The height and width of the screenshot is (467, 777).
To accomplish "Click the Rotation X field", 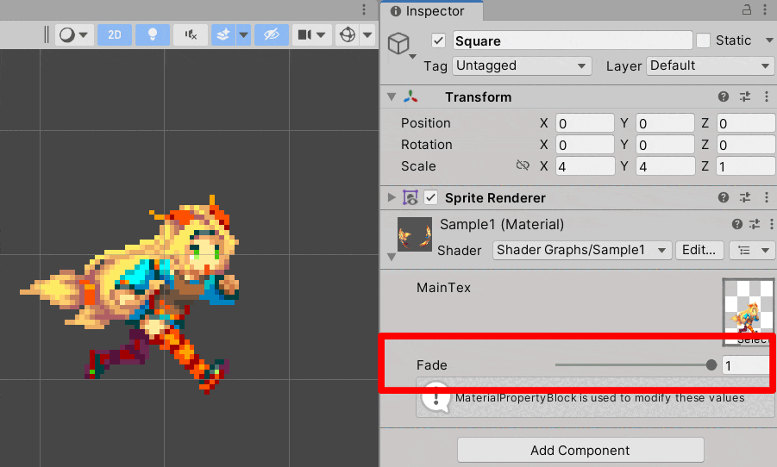I will coord(585,145).
